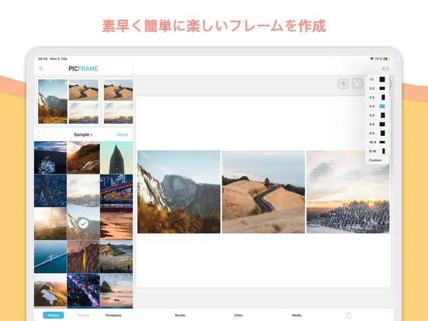Choose the 9:16 ratio option

point(377,151)
